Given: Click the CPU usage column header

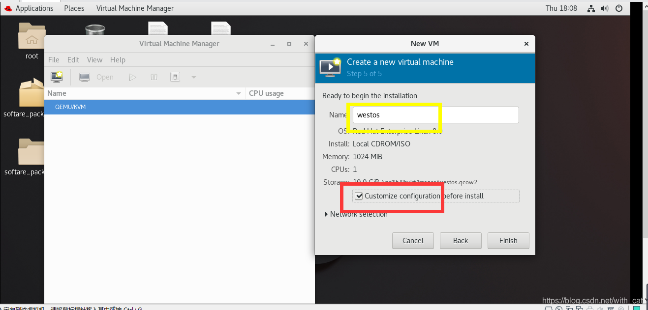Looking at the screenshot, I should (x=280, y=93).
